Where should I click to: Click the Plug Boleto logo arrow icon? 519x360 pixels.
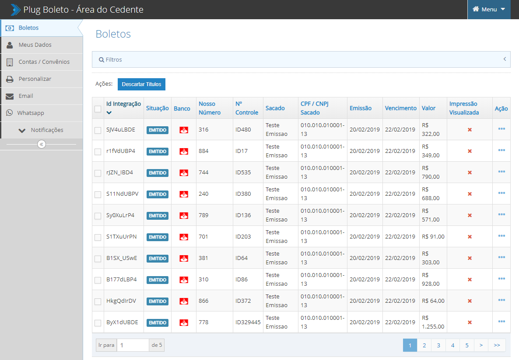tap(15, 10)
